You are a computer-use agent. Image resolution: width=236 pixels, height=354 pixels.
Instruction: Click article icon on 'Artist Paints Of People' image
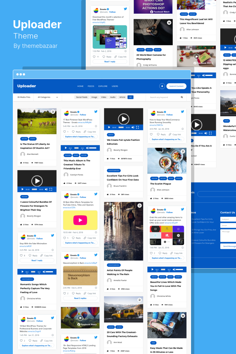[x=140, y=206]
